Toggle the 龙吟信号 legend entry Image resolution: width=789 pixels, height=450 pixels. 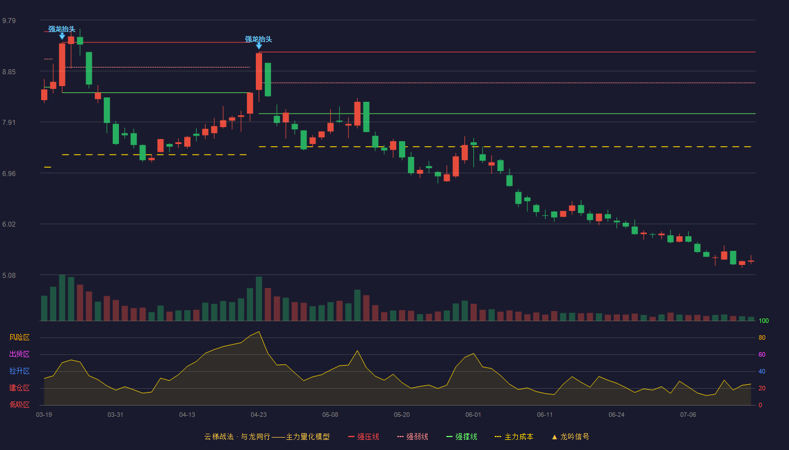point(570,436)
